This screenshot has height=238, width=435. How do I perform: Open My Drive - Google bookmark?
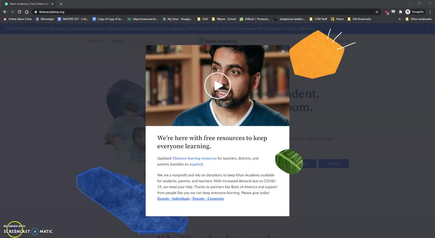click(x=177, y=19)
